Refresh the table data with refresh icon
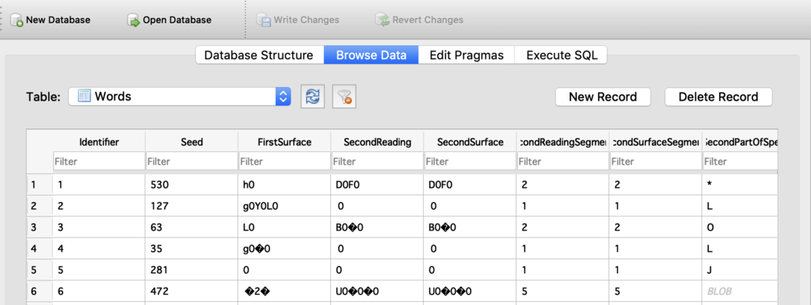Screen dimensions: 811x305 click(313, 97)
